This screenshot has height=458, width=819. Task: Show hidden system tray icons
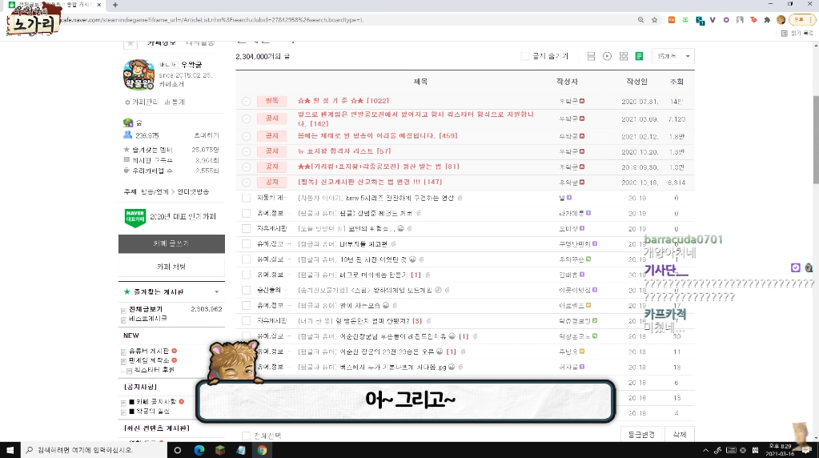pyautogui.click(x=705, y=450)
